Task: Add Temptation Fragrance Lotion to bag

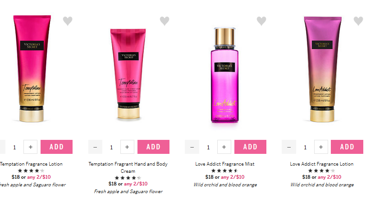Action: tap(56, 147)
